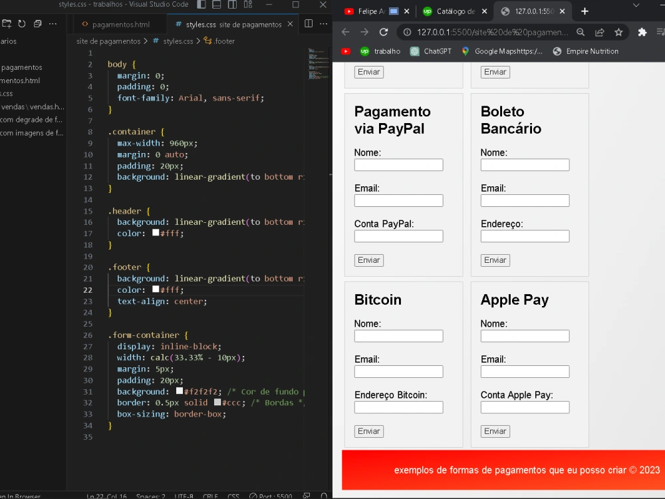The image size is (665, 499).
Task: Open the Empire Nutrition bookmark
Action: point(586,51)
